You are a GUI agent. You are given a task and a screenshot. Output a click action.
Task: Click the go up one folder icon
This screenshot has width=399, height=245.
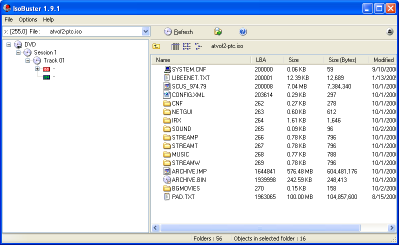point(156,46)
